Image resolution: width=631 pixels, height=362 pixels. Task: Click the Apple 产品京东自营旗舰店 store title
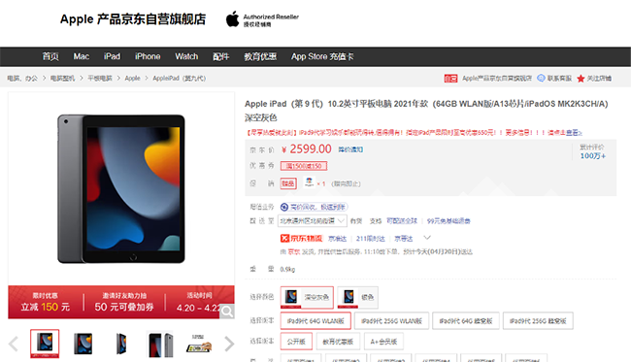(x=133, y=19)
